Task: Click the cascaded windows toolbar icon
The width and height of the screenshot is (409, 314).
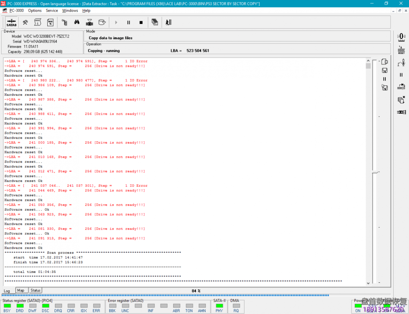Action: pos(155,22)
